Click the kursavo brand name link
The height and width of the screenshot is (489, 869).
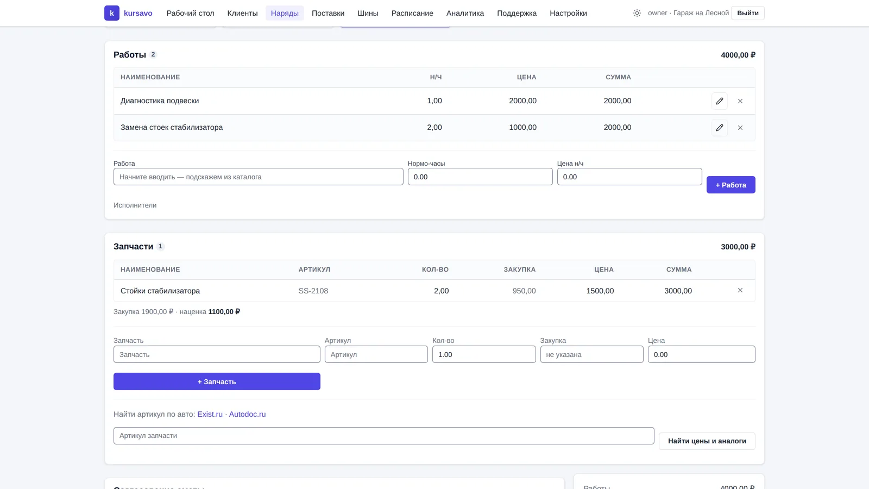(x=138, y=13)
